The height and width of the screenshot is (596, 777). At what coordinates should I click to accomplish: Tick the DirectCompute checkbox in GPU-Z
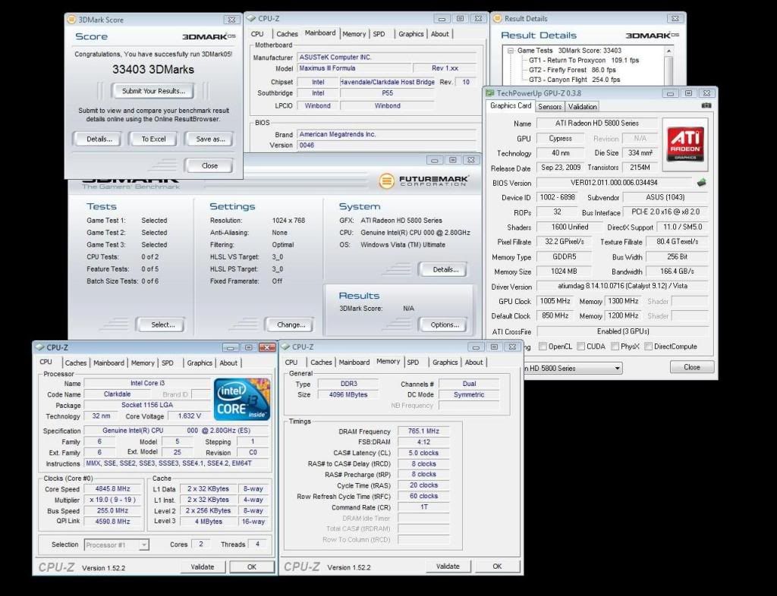coord(648,347)
